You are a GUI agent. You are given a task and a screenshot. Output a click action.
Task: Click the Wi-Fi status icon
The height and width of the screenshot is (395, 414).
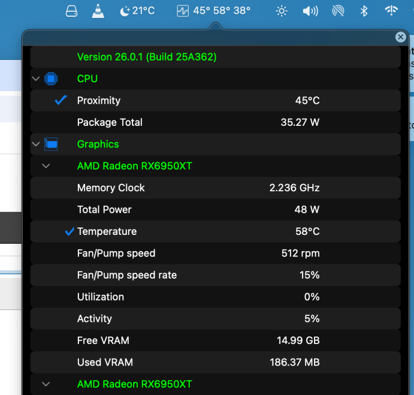(x=391, y=11)
